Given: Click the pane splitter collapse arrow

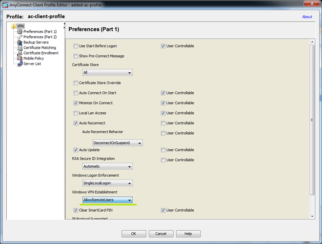Looking at the screenshot, I should (64, 23).
